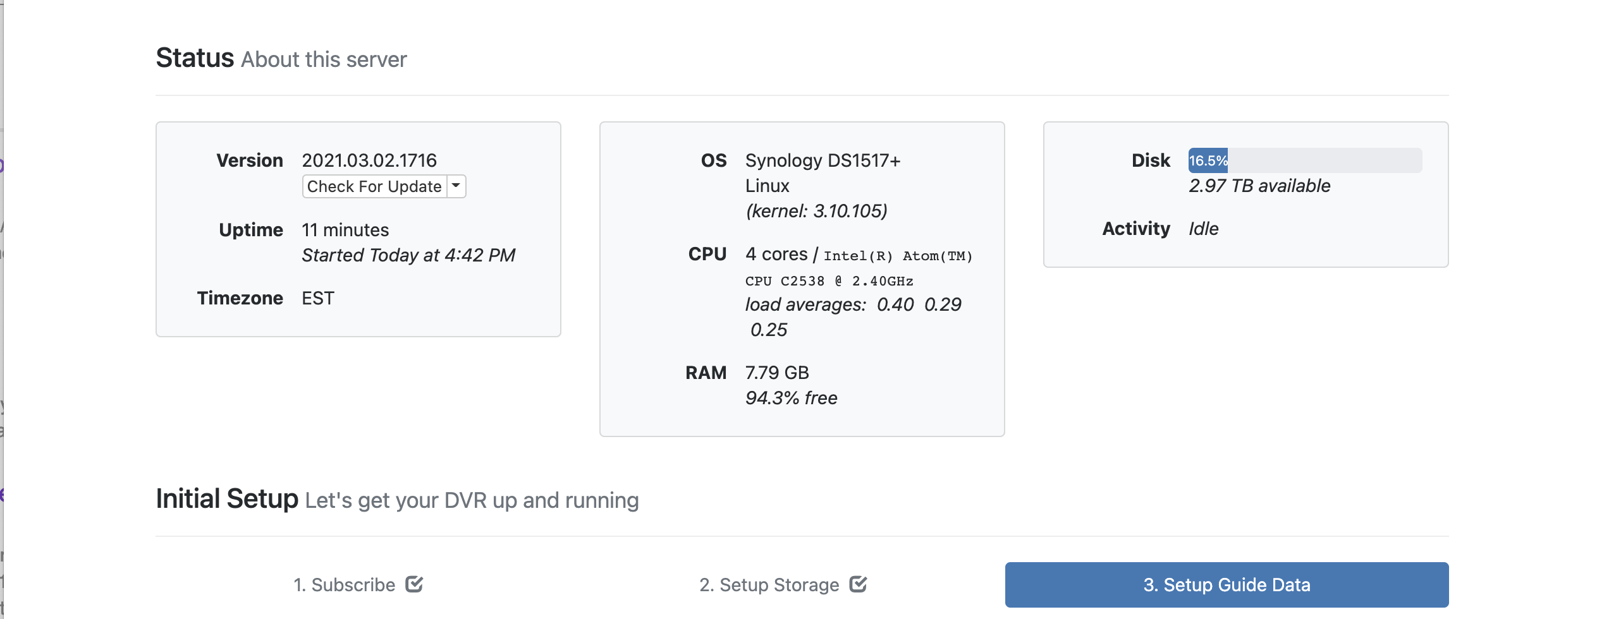This screenshot has width=1597, height=619.
Task: Open step 3 Setup Guide Data
Action: click(1226, 585)
